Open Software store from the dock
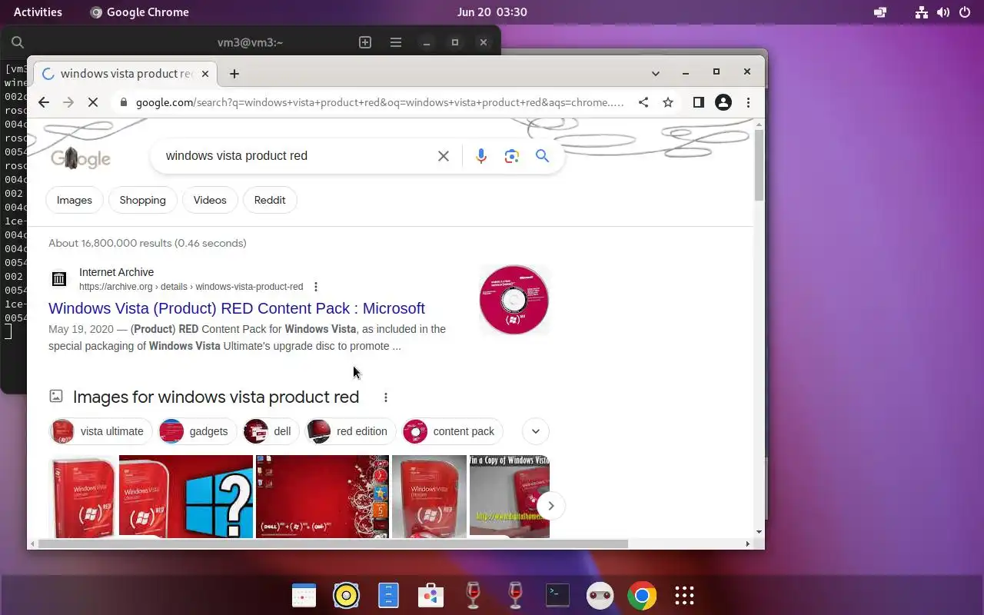The image size is (984, 615). pyautogui.click(x=430, y=595)
